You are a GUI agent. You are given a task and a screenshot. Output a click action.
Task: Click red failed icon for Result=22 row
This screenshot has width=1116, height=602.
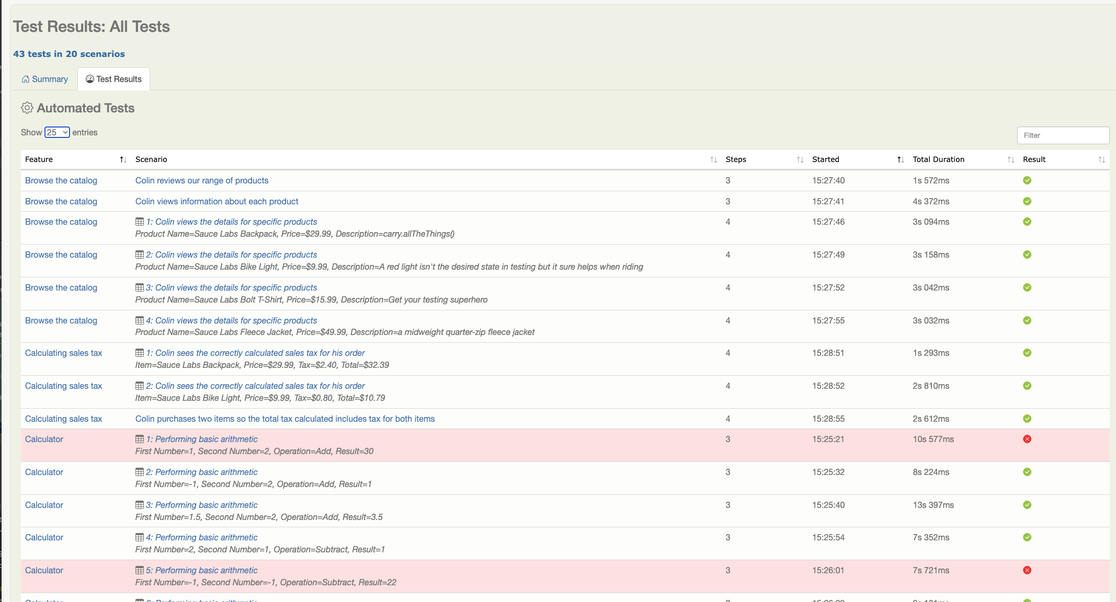pos(1027,570)
